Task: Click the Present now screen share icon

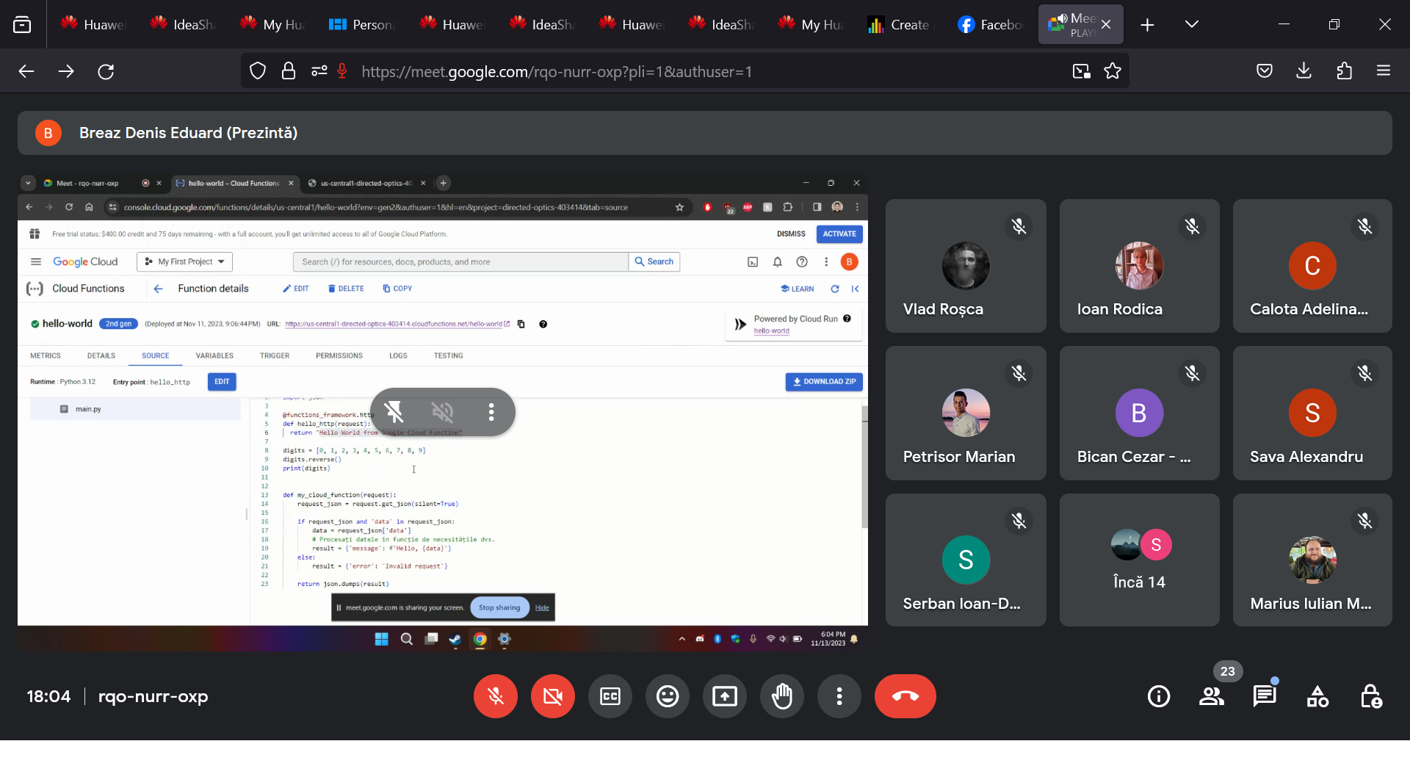Action: [724, 696]
